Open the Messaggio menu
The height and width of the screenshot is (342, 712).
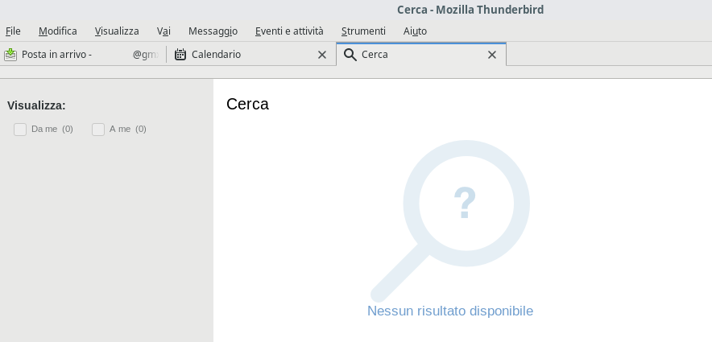(213, 31)
